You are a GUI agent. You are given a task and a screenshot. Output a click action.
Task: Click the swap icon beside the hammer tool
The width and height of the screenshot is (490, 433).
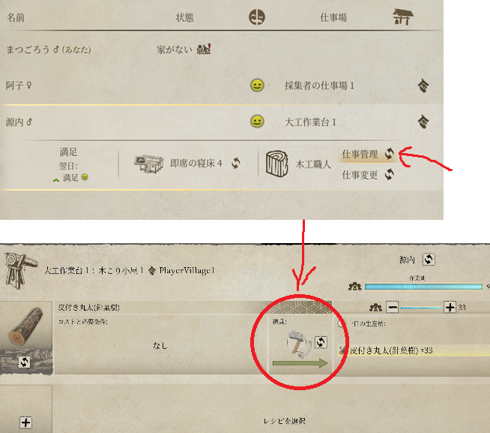(x=321, y=342)
